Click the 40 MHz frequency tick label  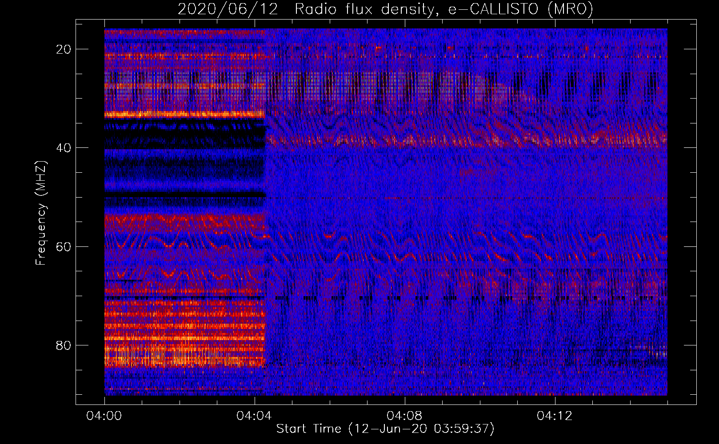[64, 148]
